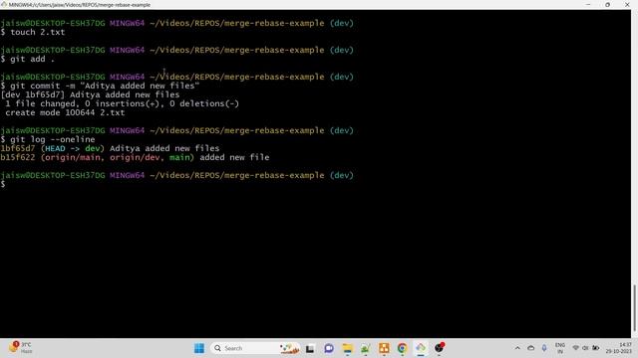The image size is (638, 358).
Task: Open the ENG IN language switcher
Action: (560, 348)
